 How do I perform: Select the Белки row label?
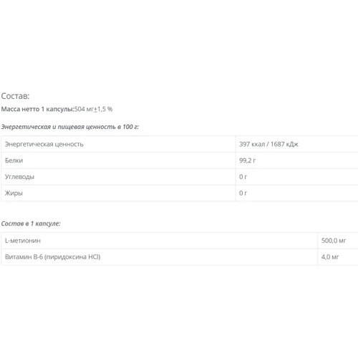click(x=14, y=160)
